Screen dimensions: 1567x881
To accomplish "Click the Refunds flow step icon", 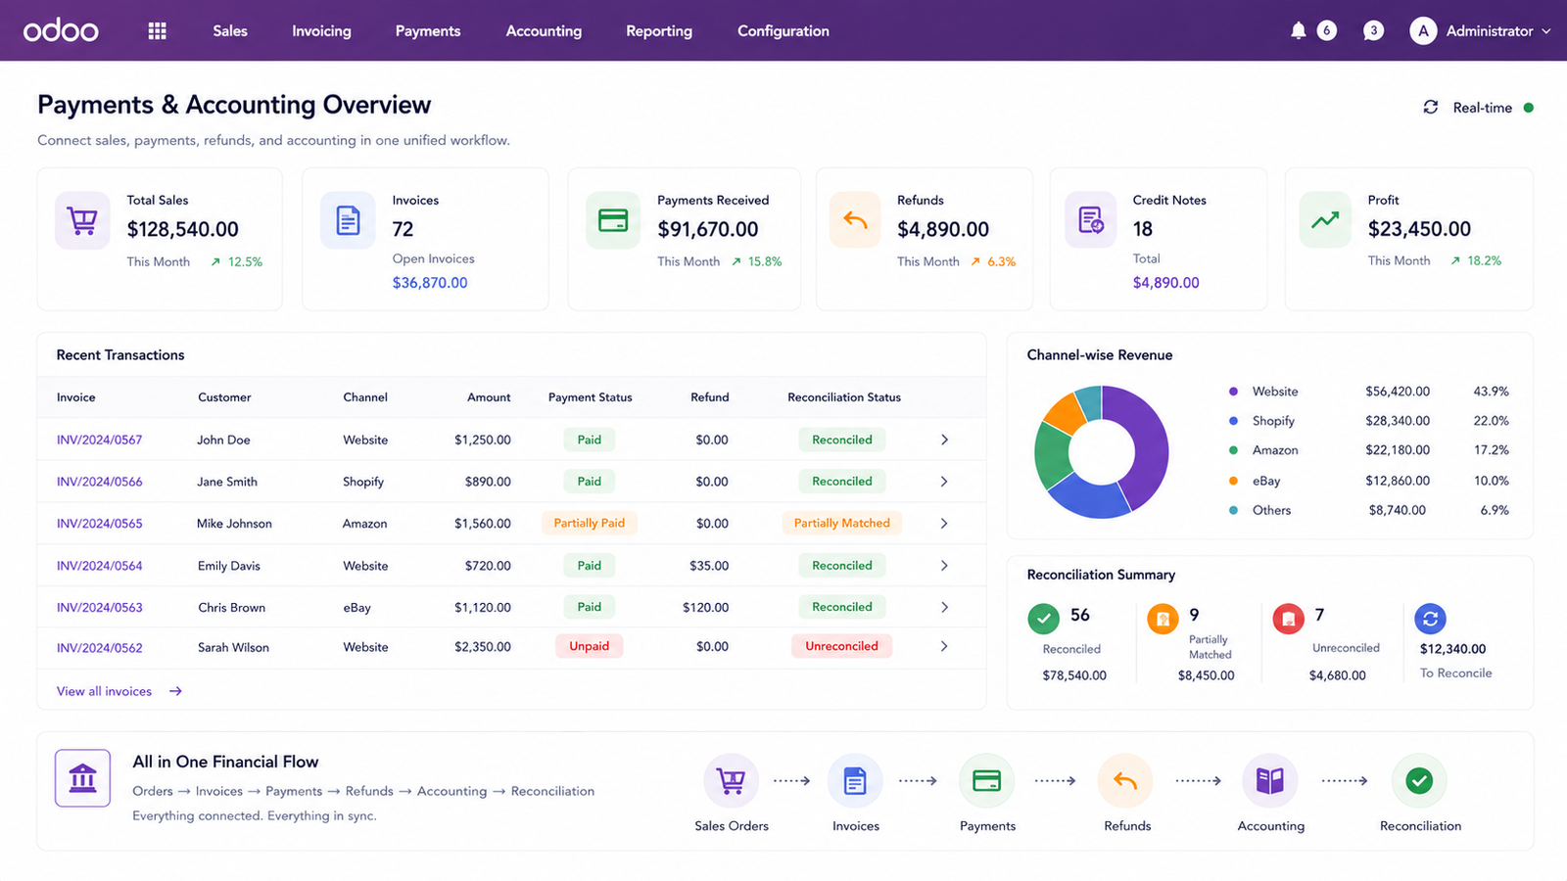I will point(1125,781).
